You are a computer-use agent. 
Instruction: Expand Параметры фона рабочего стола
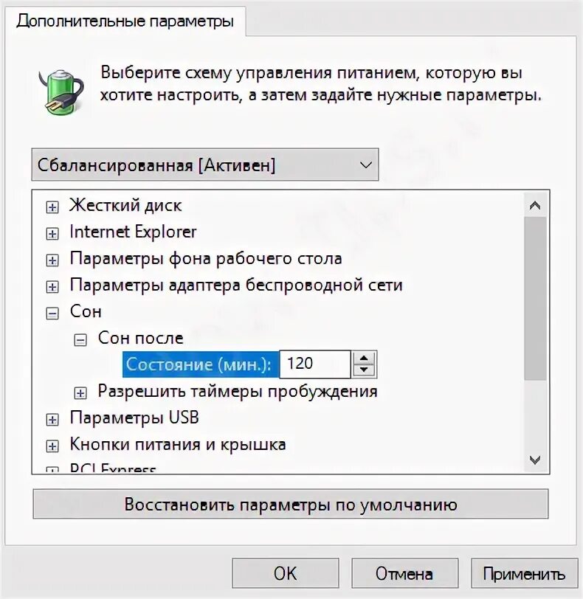click(52, 260)
